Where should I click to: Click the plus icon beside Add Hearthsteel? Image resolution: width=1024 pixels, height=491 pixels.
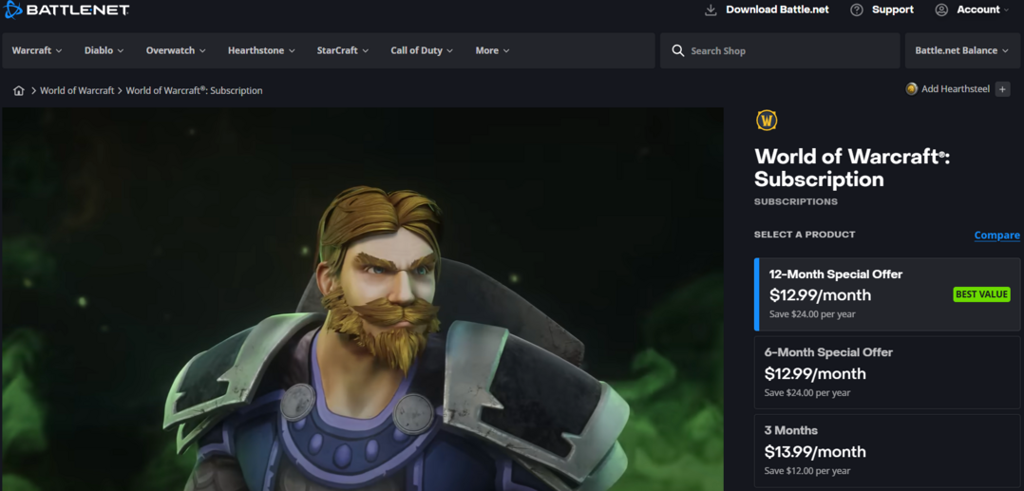[x=1002, y=89]
